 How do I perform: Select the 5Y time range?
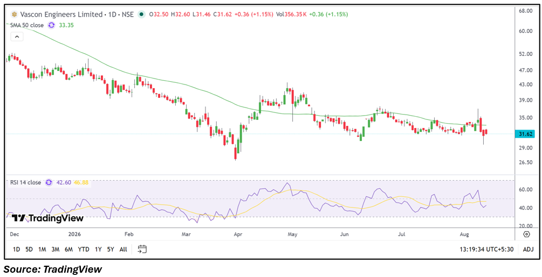tap(110, 249)
